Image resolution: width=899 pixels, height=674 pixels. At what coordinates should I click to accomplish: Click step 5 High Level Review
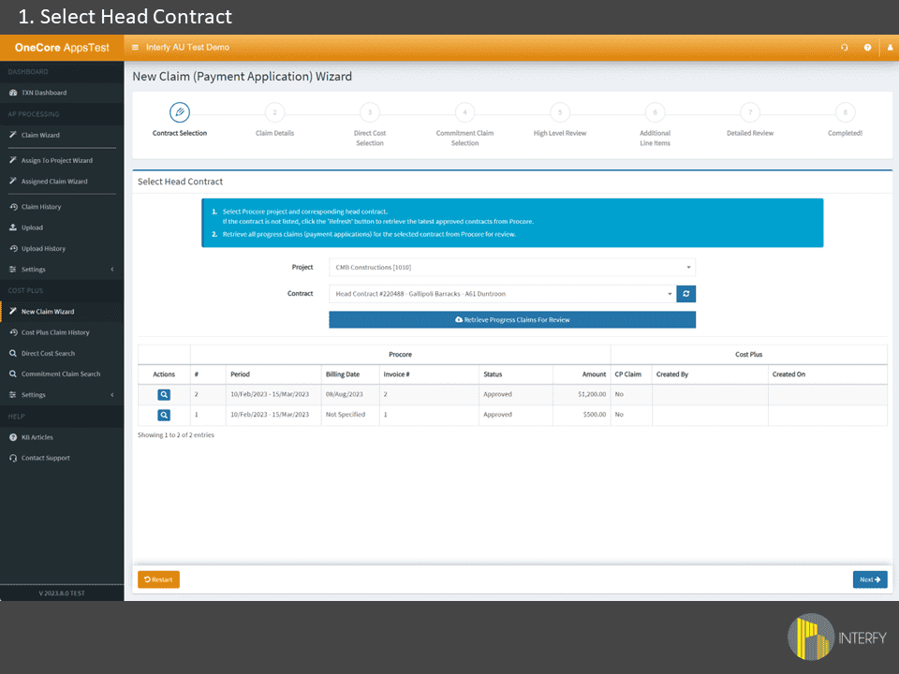click(560, 112)
